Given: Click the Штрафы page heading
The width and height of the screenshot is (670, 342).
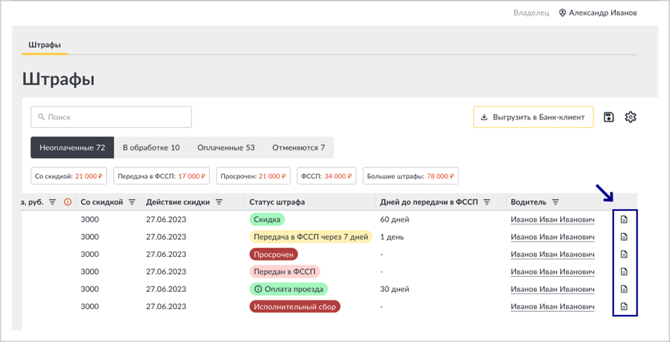Looking at the screenshot, I should [x=58, y=79].
